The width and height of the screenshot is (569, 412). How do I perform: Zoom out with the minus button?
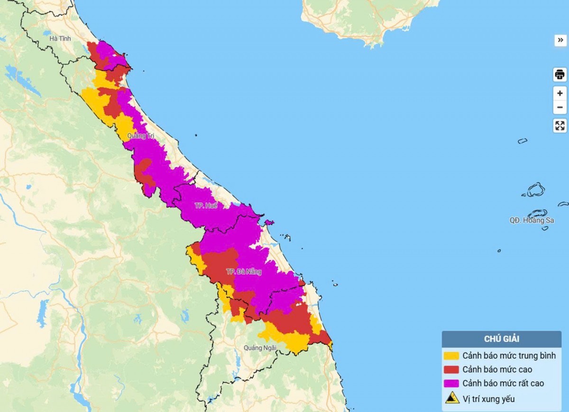[x=560, y=107]
